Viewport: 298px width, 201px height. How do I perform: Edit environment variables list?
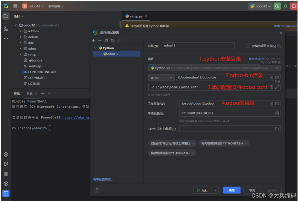(x=277, y=113)
